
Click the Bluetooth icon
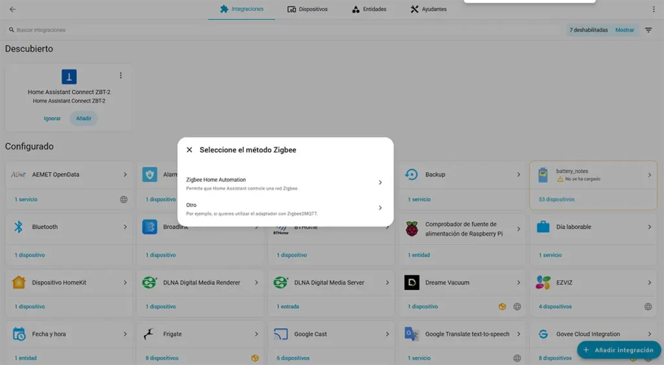19,227
